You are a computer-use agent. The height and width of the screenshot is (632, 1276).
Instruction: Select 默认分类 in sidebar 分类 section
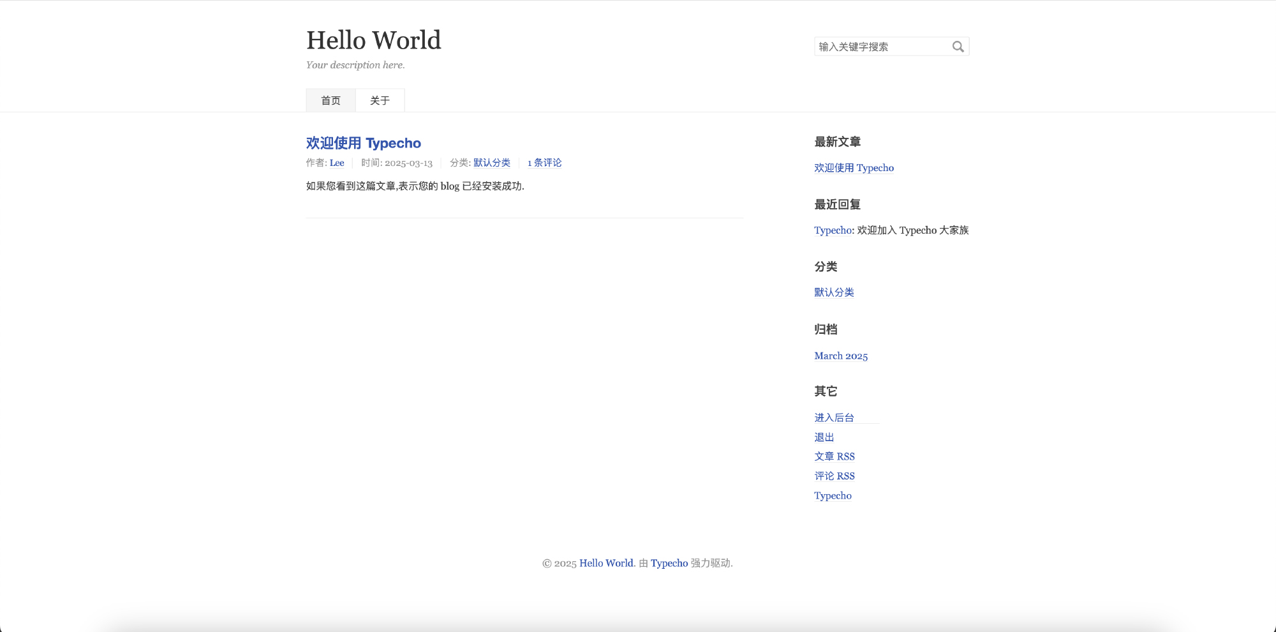point(834,292)
